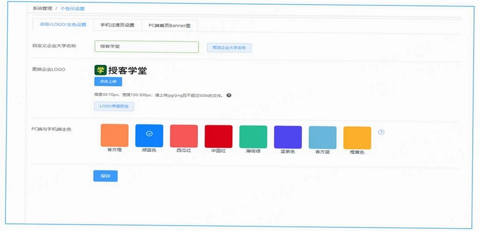Screen dimensions: 480x231
Task: Select the 官方橙 color swatch
Action: coord(115,135)
